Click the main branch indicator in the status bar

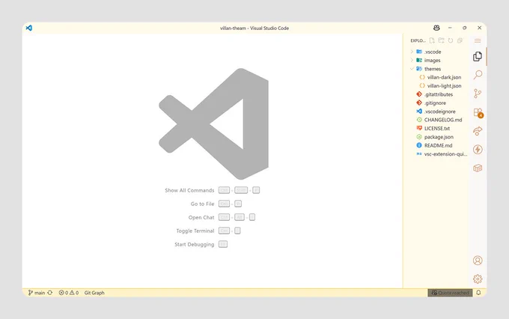37,293
